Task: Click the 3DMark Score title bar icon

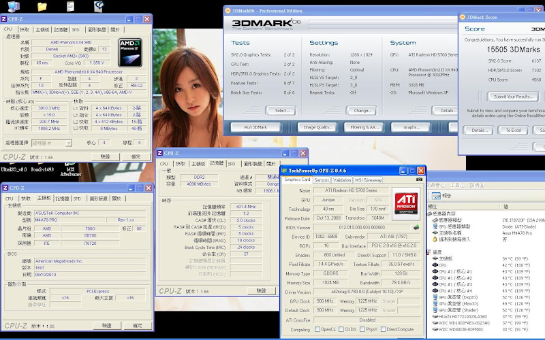Action: pos(463,17)
